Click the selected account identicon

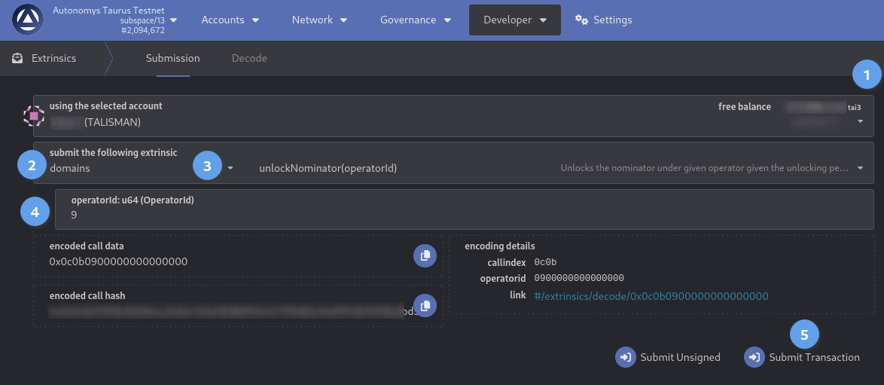point(34,116)
